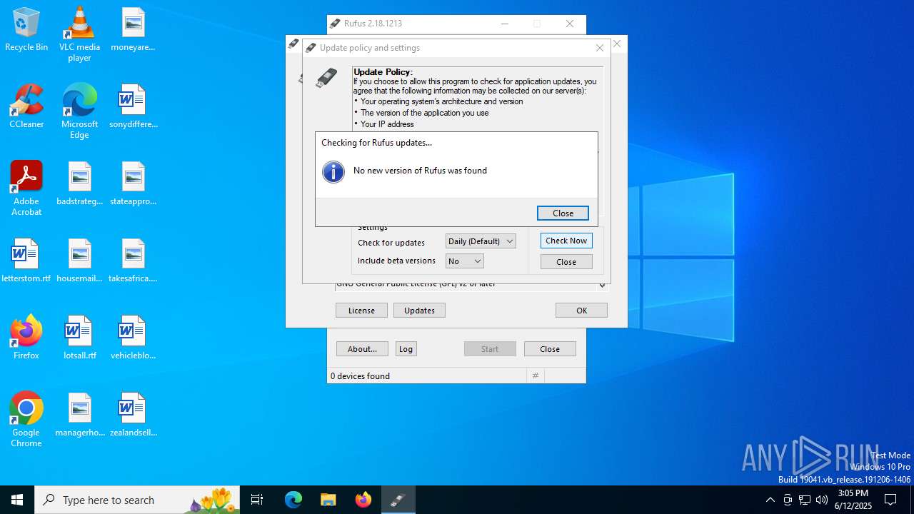Close the Update policy settings panel
914x514 pixels.
point(566,262)
